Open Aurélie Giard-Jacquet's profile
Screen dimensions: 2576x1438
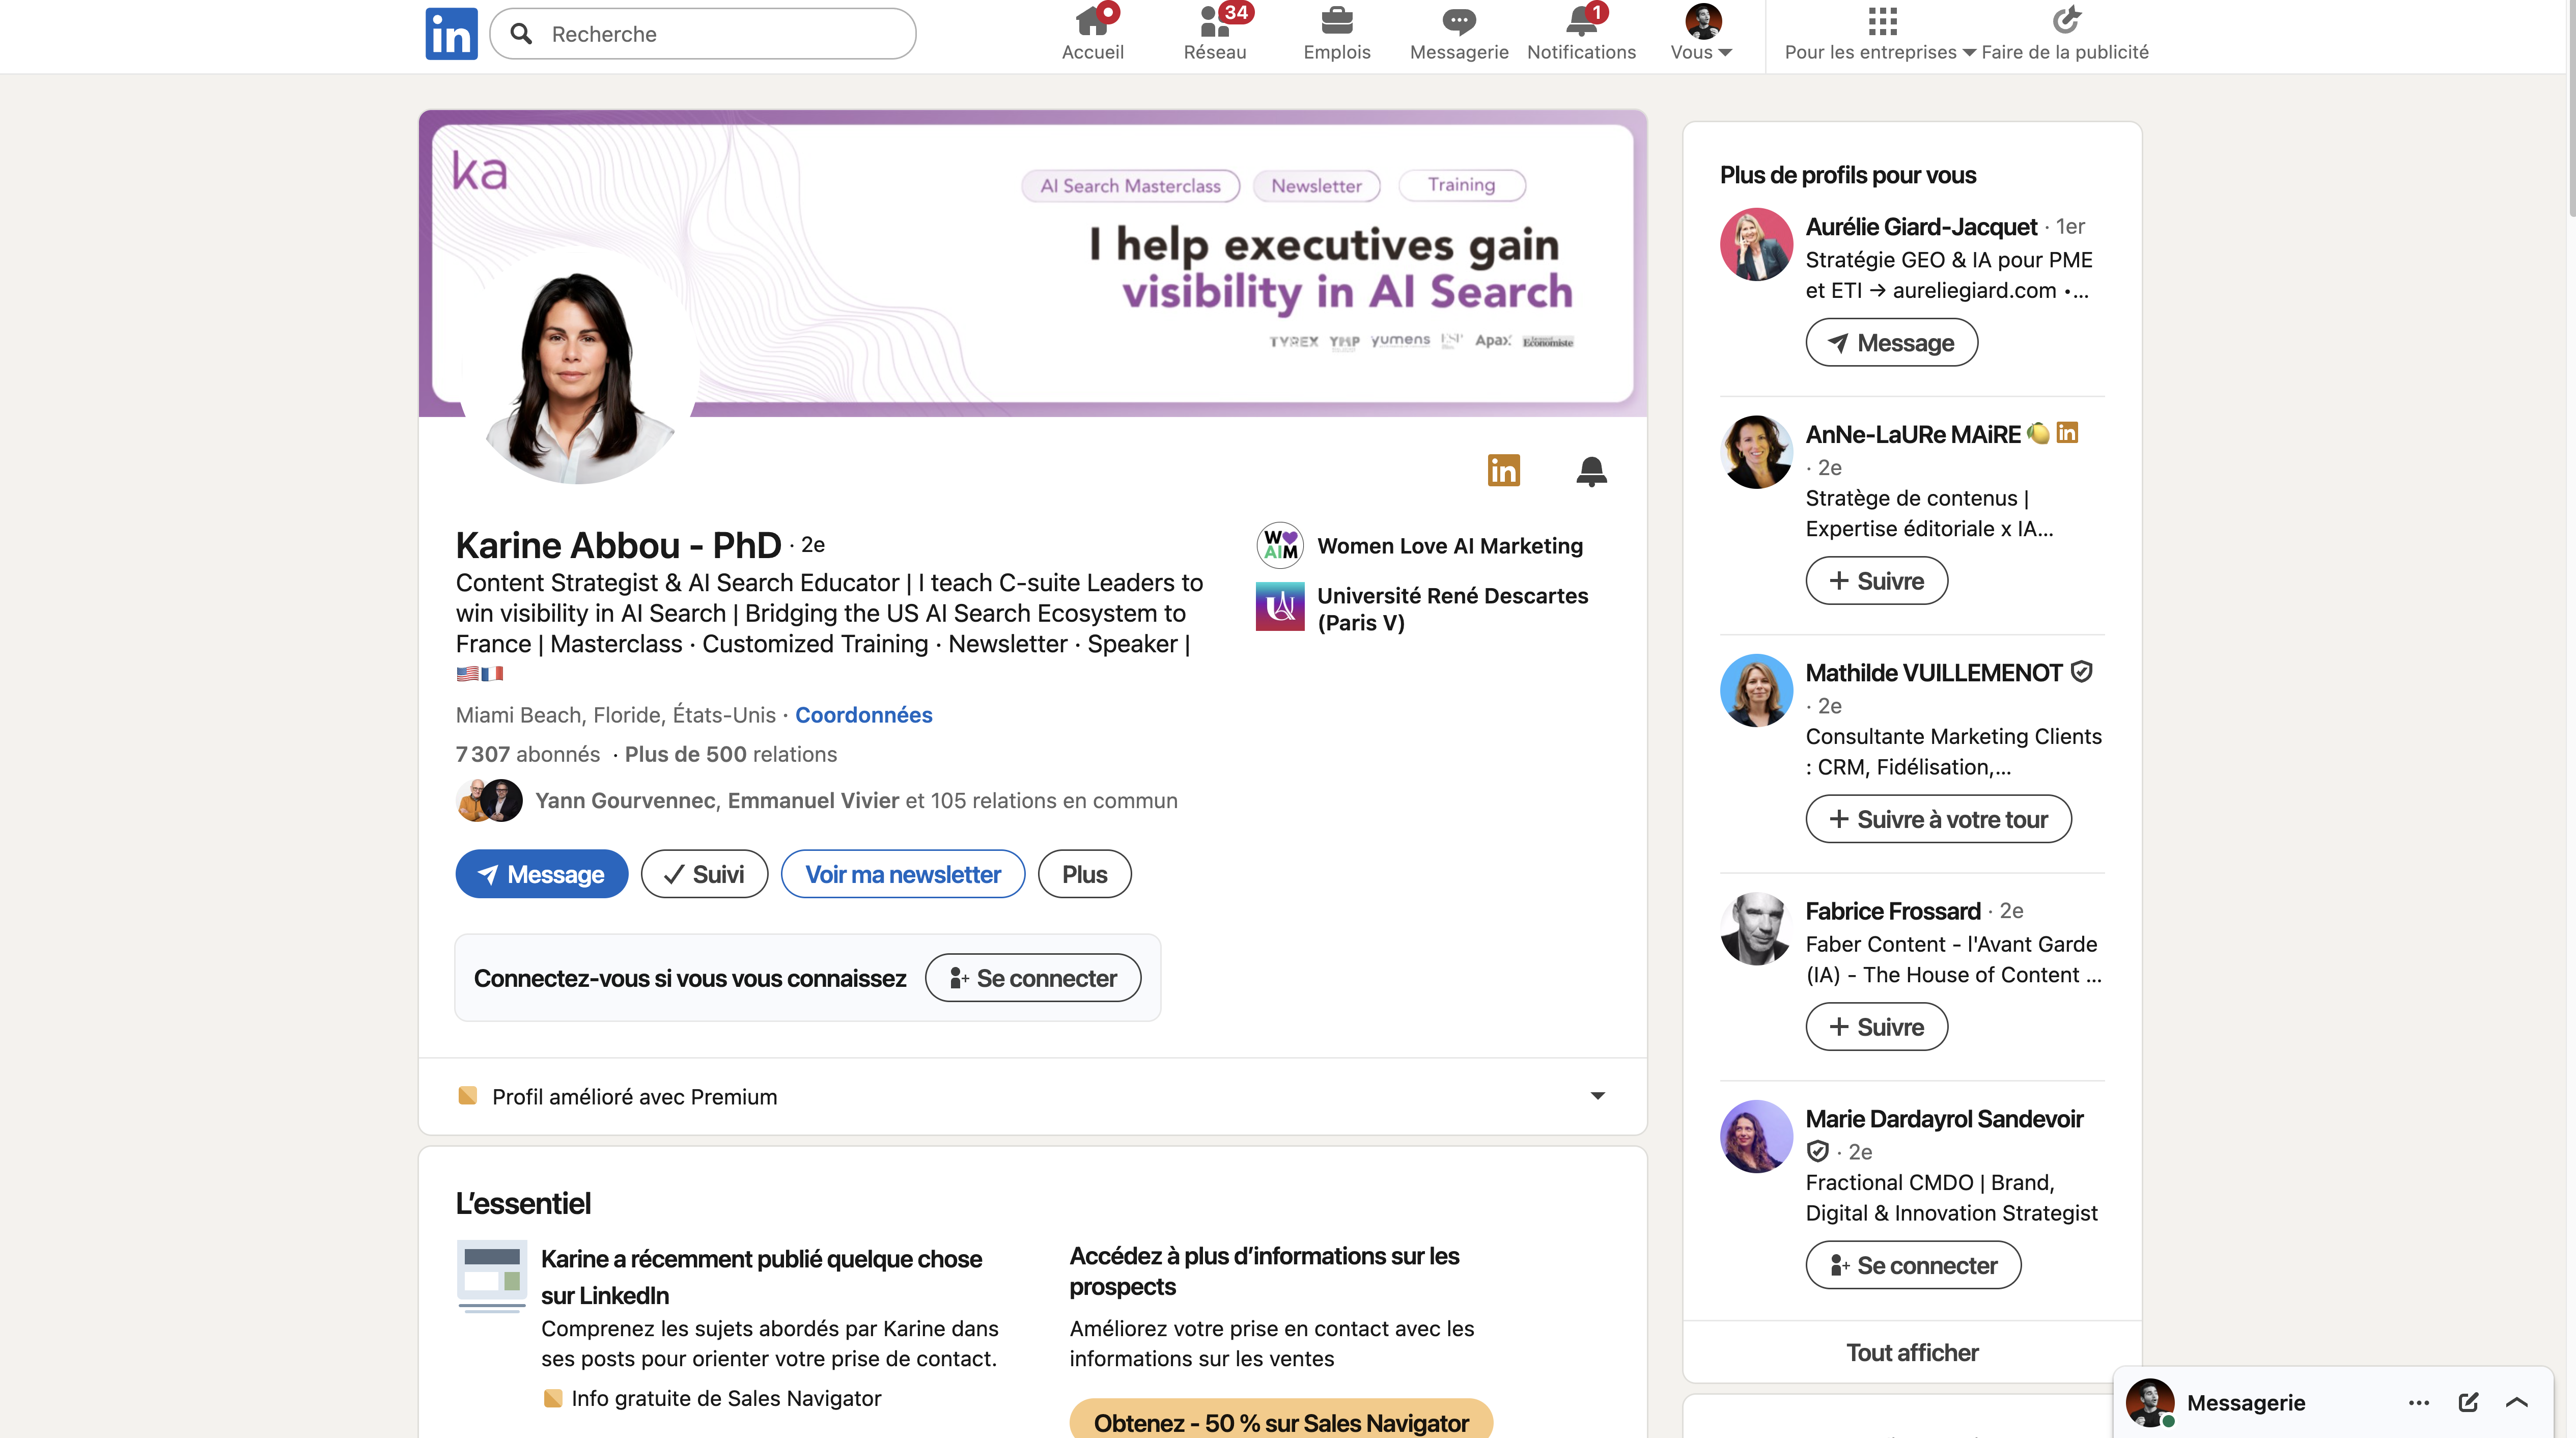(1920, 227)
